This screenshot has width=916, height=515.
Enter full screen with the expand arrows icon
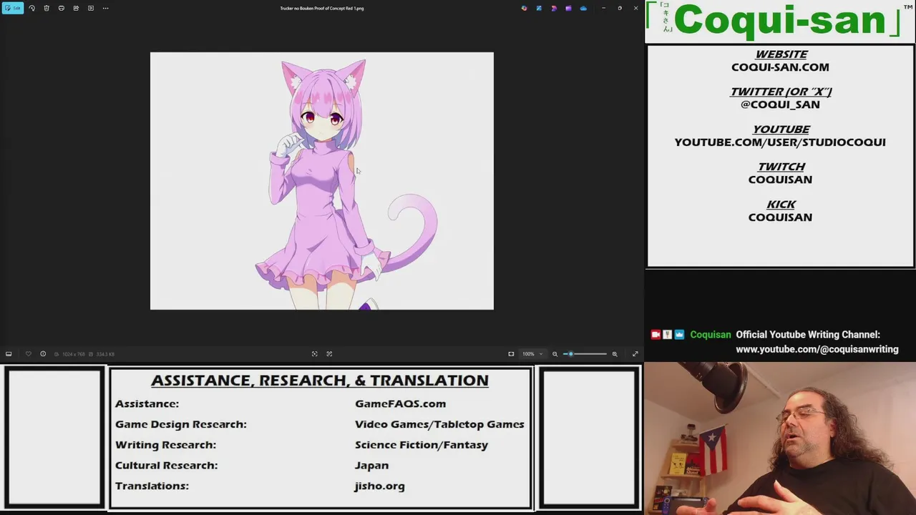click(x=635, y=354)
